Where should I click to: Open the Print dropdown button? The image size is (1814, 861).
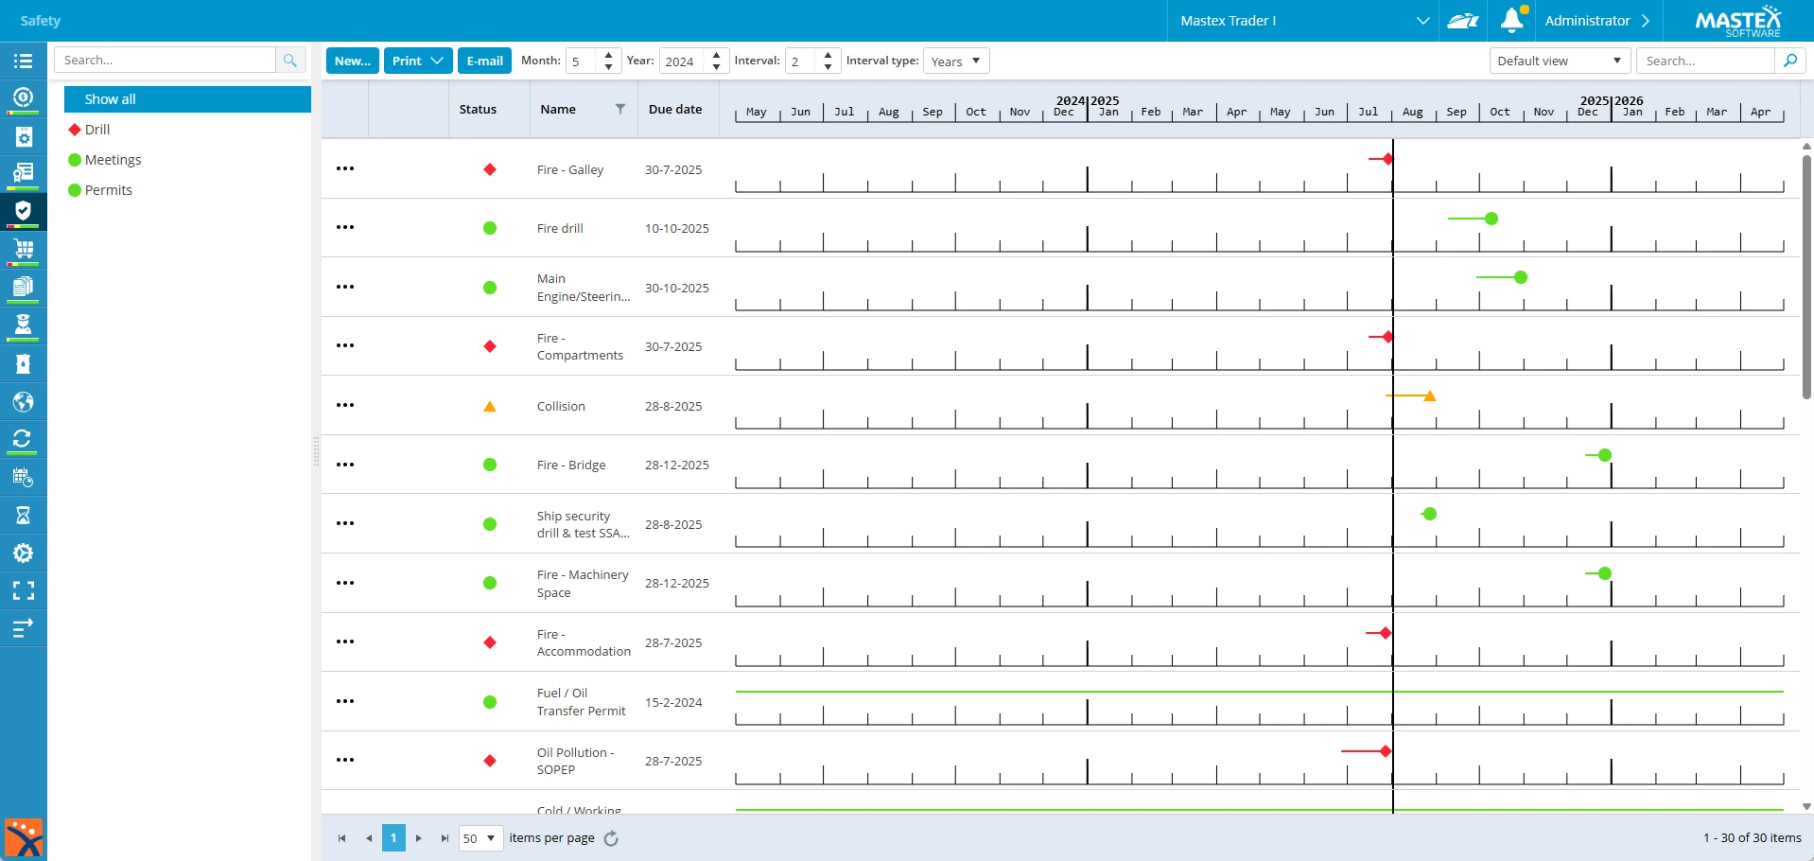(418, 61)
